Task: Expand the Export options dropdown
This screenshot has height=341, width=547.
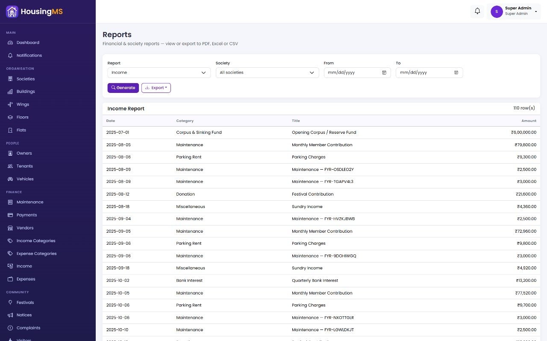Action: pyautogui.click(x=156, y=88)
